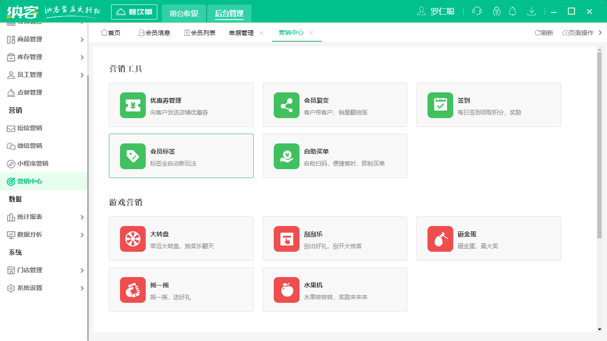The image size is (607, 341).
Task: Select the 会员裂变 sharing icon
Action: click(x=286, y=105)
